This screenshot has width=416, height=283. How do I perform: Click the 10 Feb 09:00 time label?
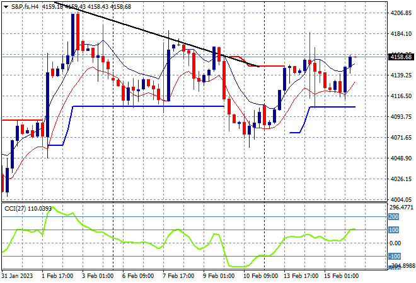[x=260, y=276]
